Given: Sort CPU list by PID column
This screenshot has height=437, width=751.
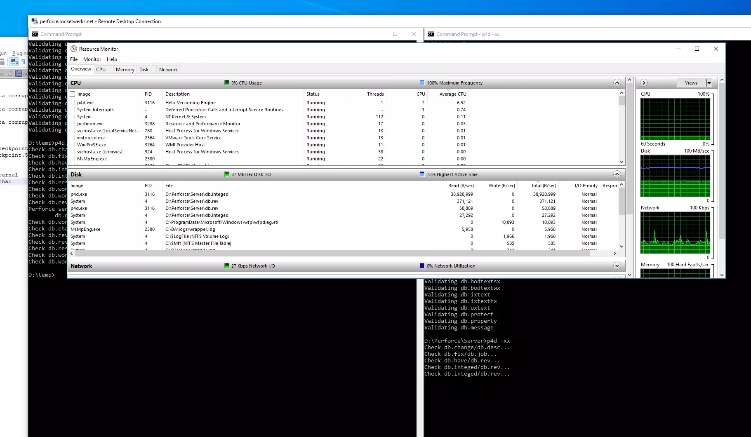Looking at the screenshot, I should tap(153, 94).
